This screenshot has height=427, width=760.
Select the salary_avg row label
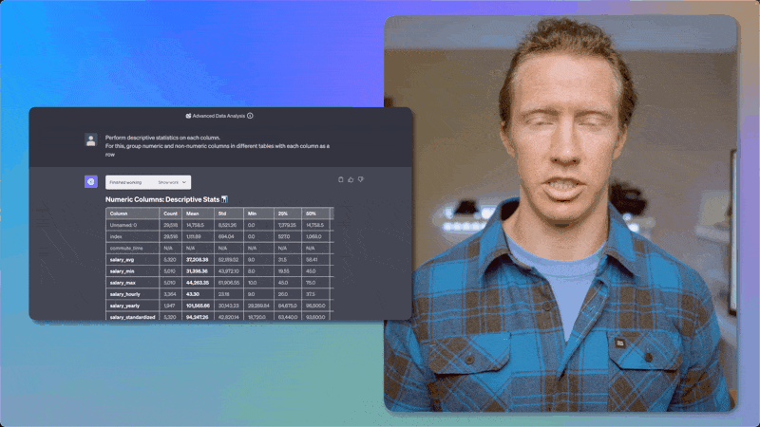[122, 260]
